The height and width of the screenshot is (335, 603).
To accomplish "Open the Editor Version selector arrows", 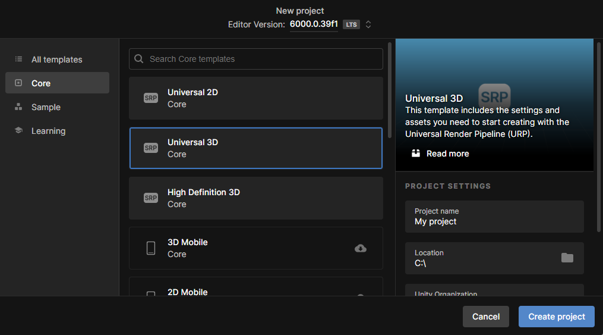I will point(368,24).
